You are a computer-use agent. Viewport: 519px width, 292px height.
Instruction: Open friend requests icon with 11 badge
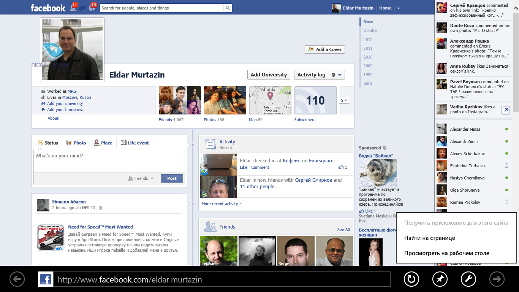tap(74, 7)
